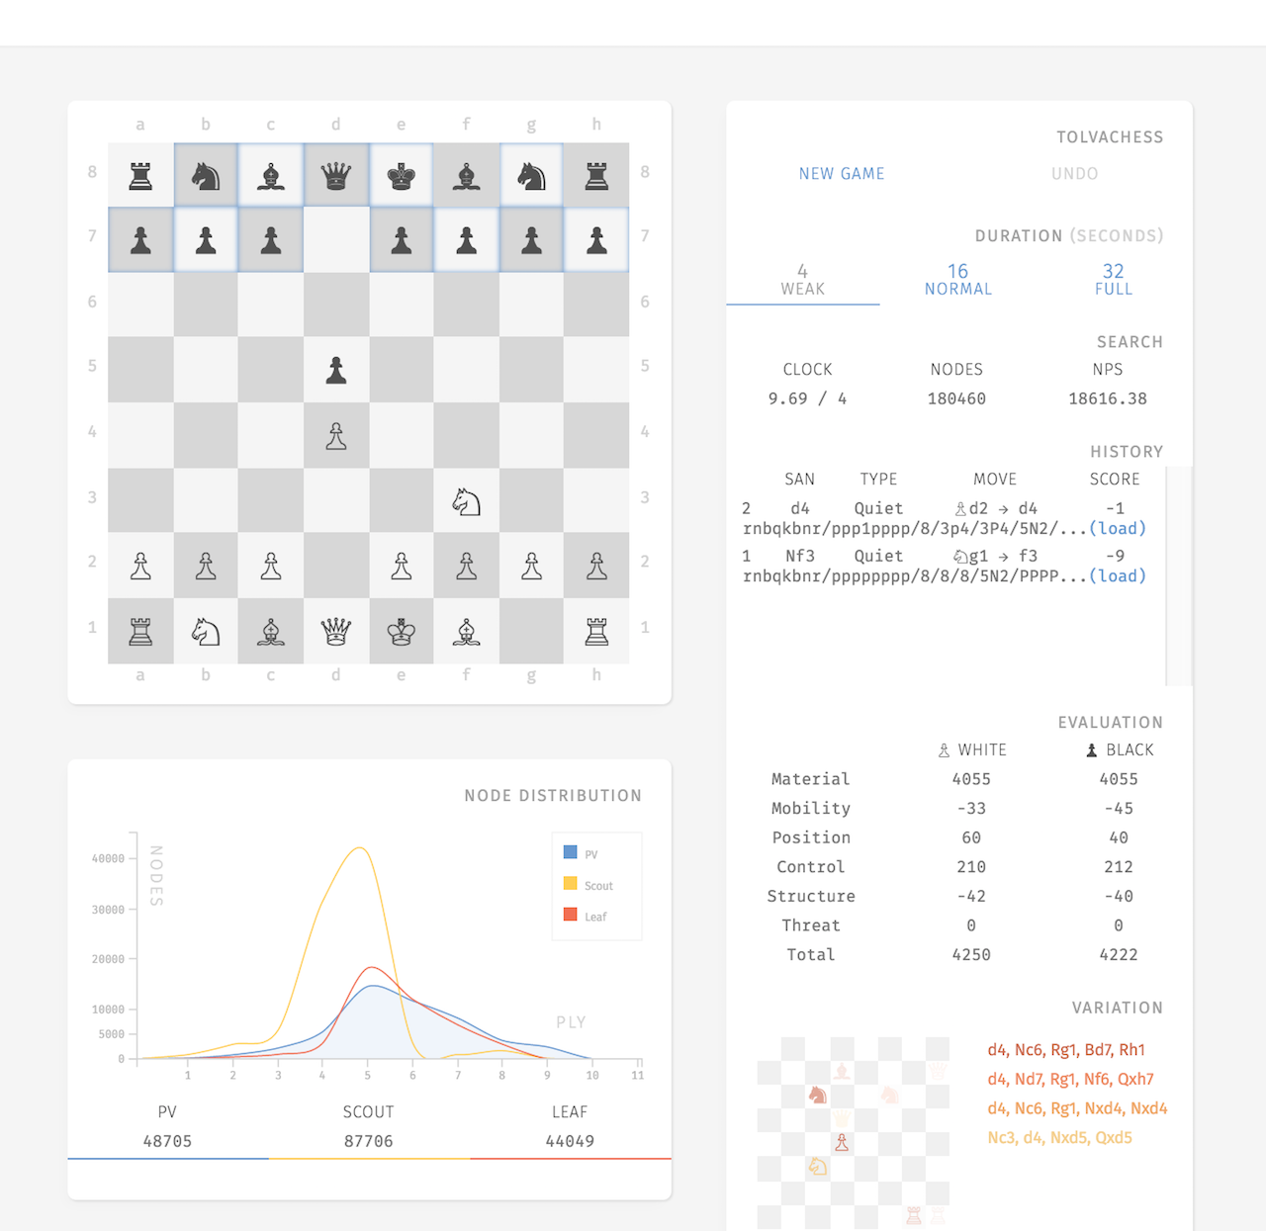1266x1231 pixels.
Task: Select the black knight on b8
Action: pyautogui.click(x=206, y=176)
